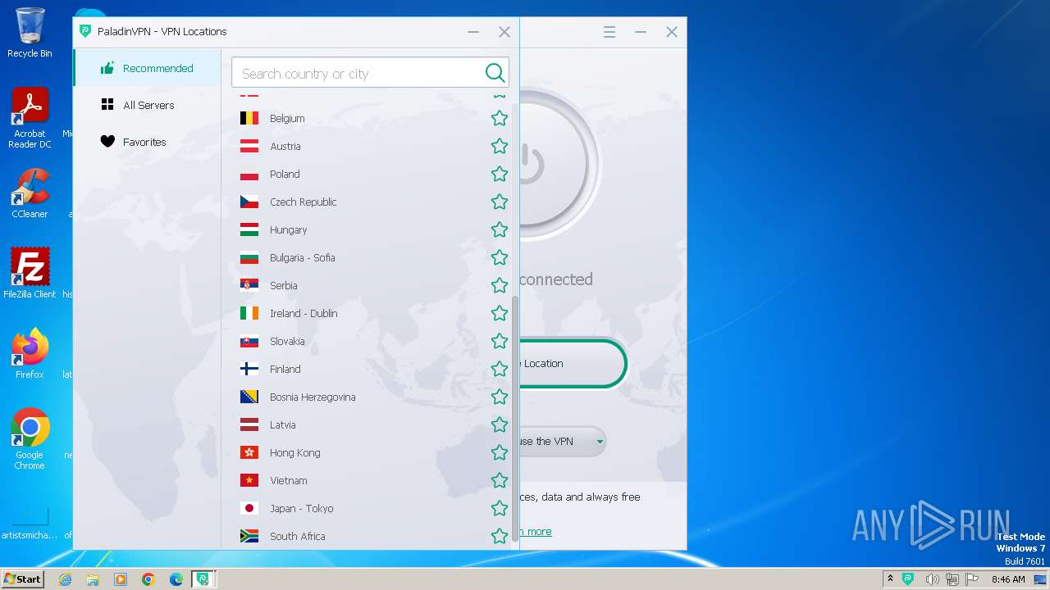The image size is (1050, 590).
Task: Open the FileZilla Client desktop icon
Action: [30, 273]
